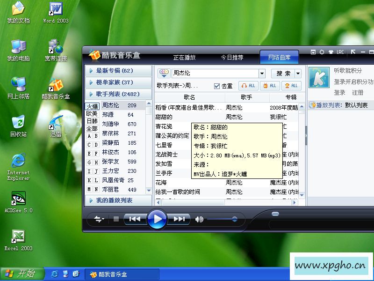374x281 pixels.
Task: Toggle the 去重 checkbox
Action: pos(217,86)
